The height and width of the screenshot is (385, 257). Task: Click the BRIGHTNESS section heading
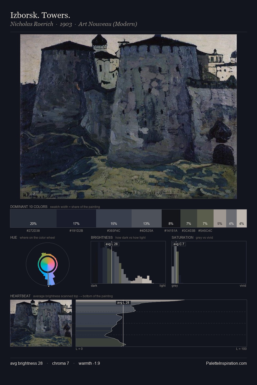pyautogui.click(x=102, y=237)
